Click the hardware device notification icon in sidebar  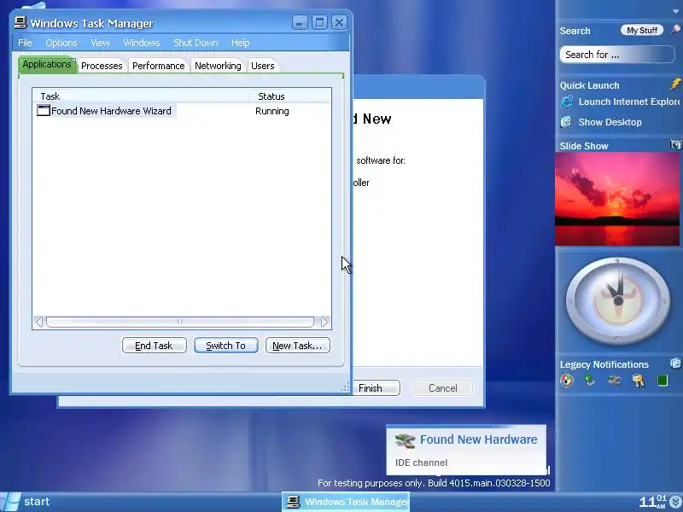pyautogui.click(x=614, y=381)
